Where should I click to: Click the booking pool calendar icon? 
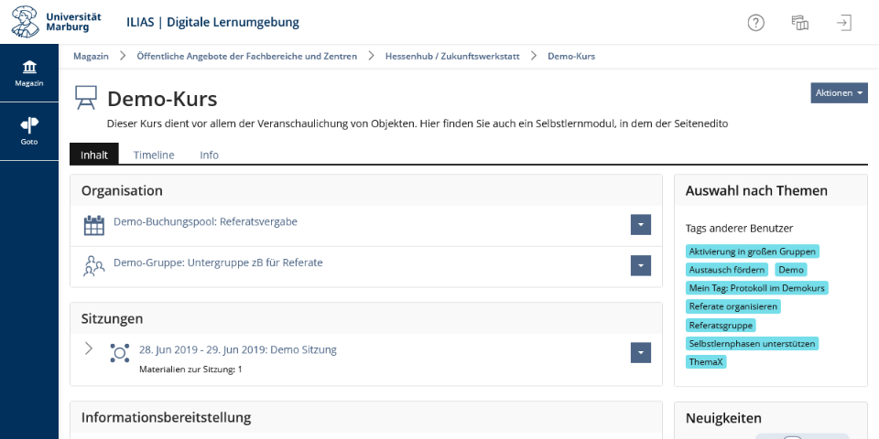tap(93, 225)
